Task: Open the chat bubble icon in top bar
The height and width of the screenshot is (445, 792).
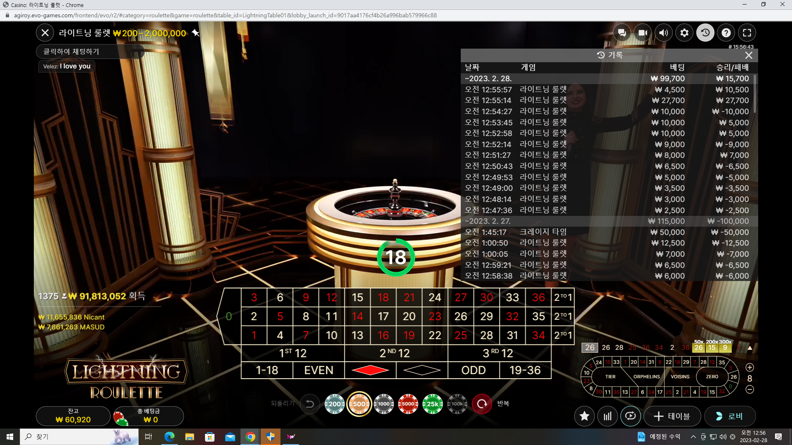Action: click(x=622, y=33)
